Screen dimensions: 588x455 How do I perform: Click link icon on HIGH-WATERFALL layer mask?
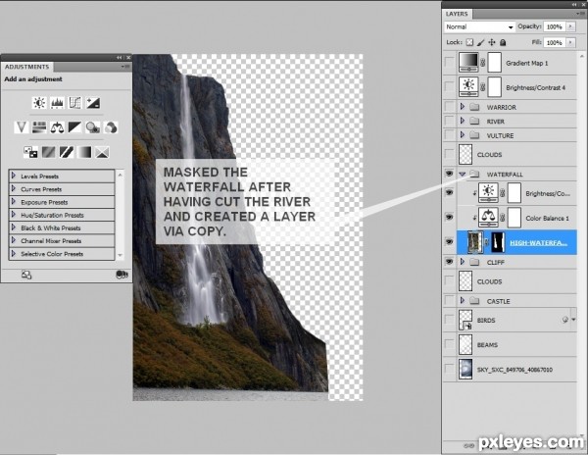[x=487, y=242]
